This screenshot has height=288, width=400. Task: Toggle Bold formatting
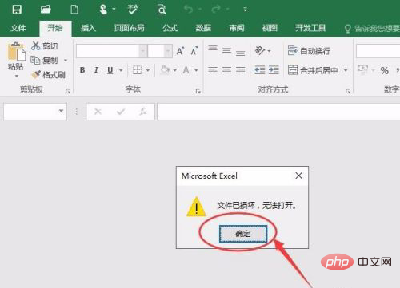[82, 70]
